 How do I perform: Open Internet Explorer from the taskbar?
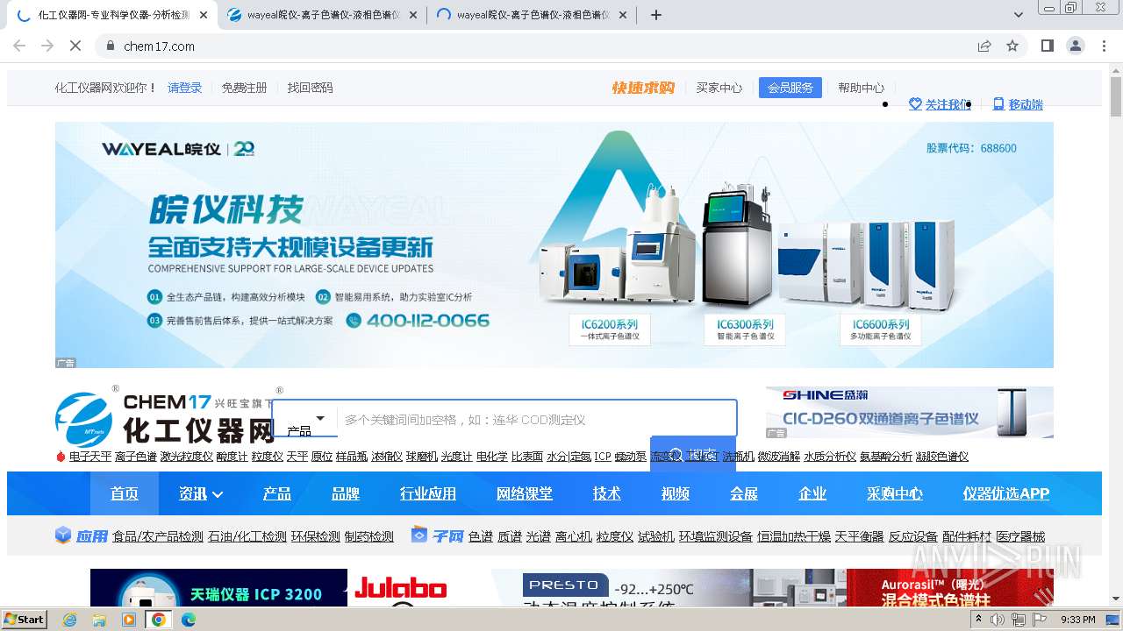(x=70, y=620)
